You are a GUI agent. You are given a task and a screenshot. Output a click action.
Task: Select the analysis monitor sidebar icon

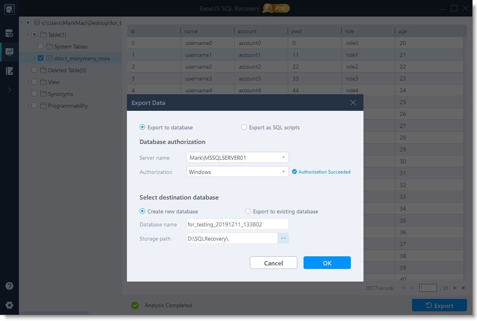pos(9,52)
